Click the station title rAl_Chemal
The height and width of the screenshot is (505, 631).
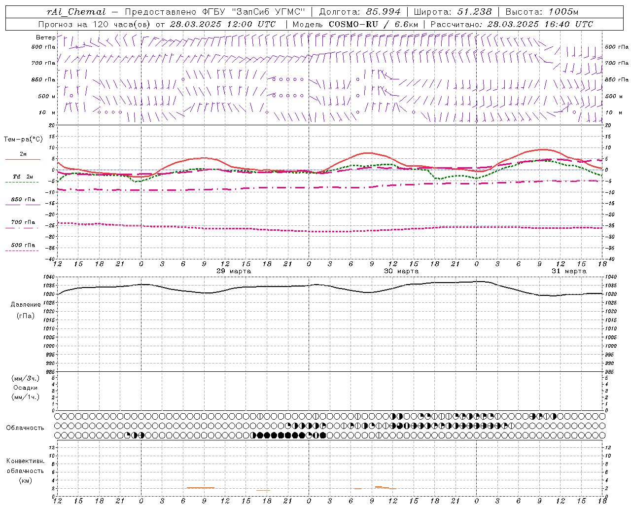76,12
